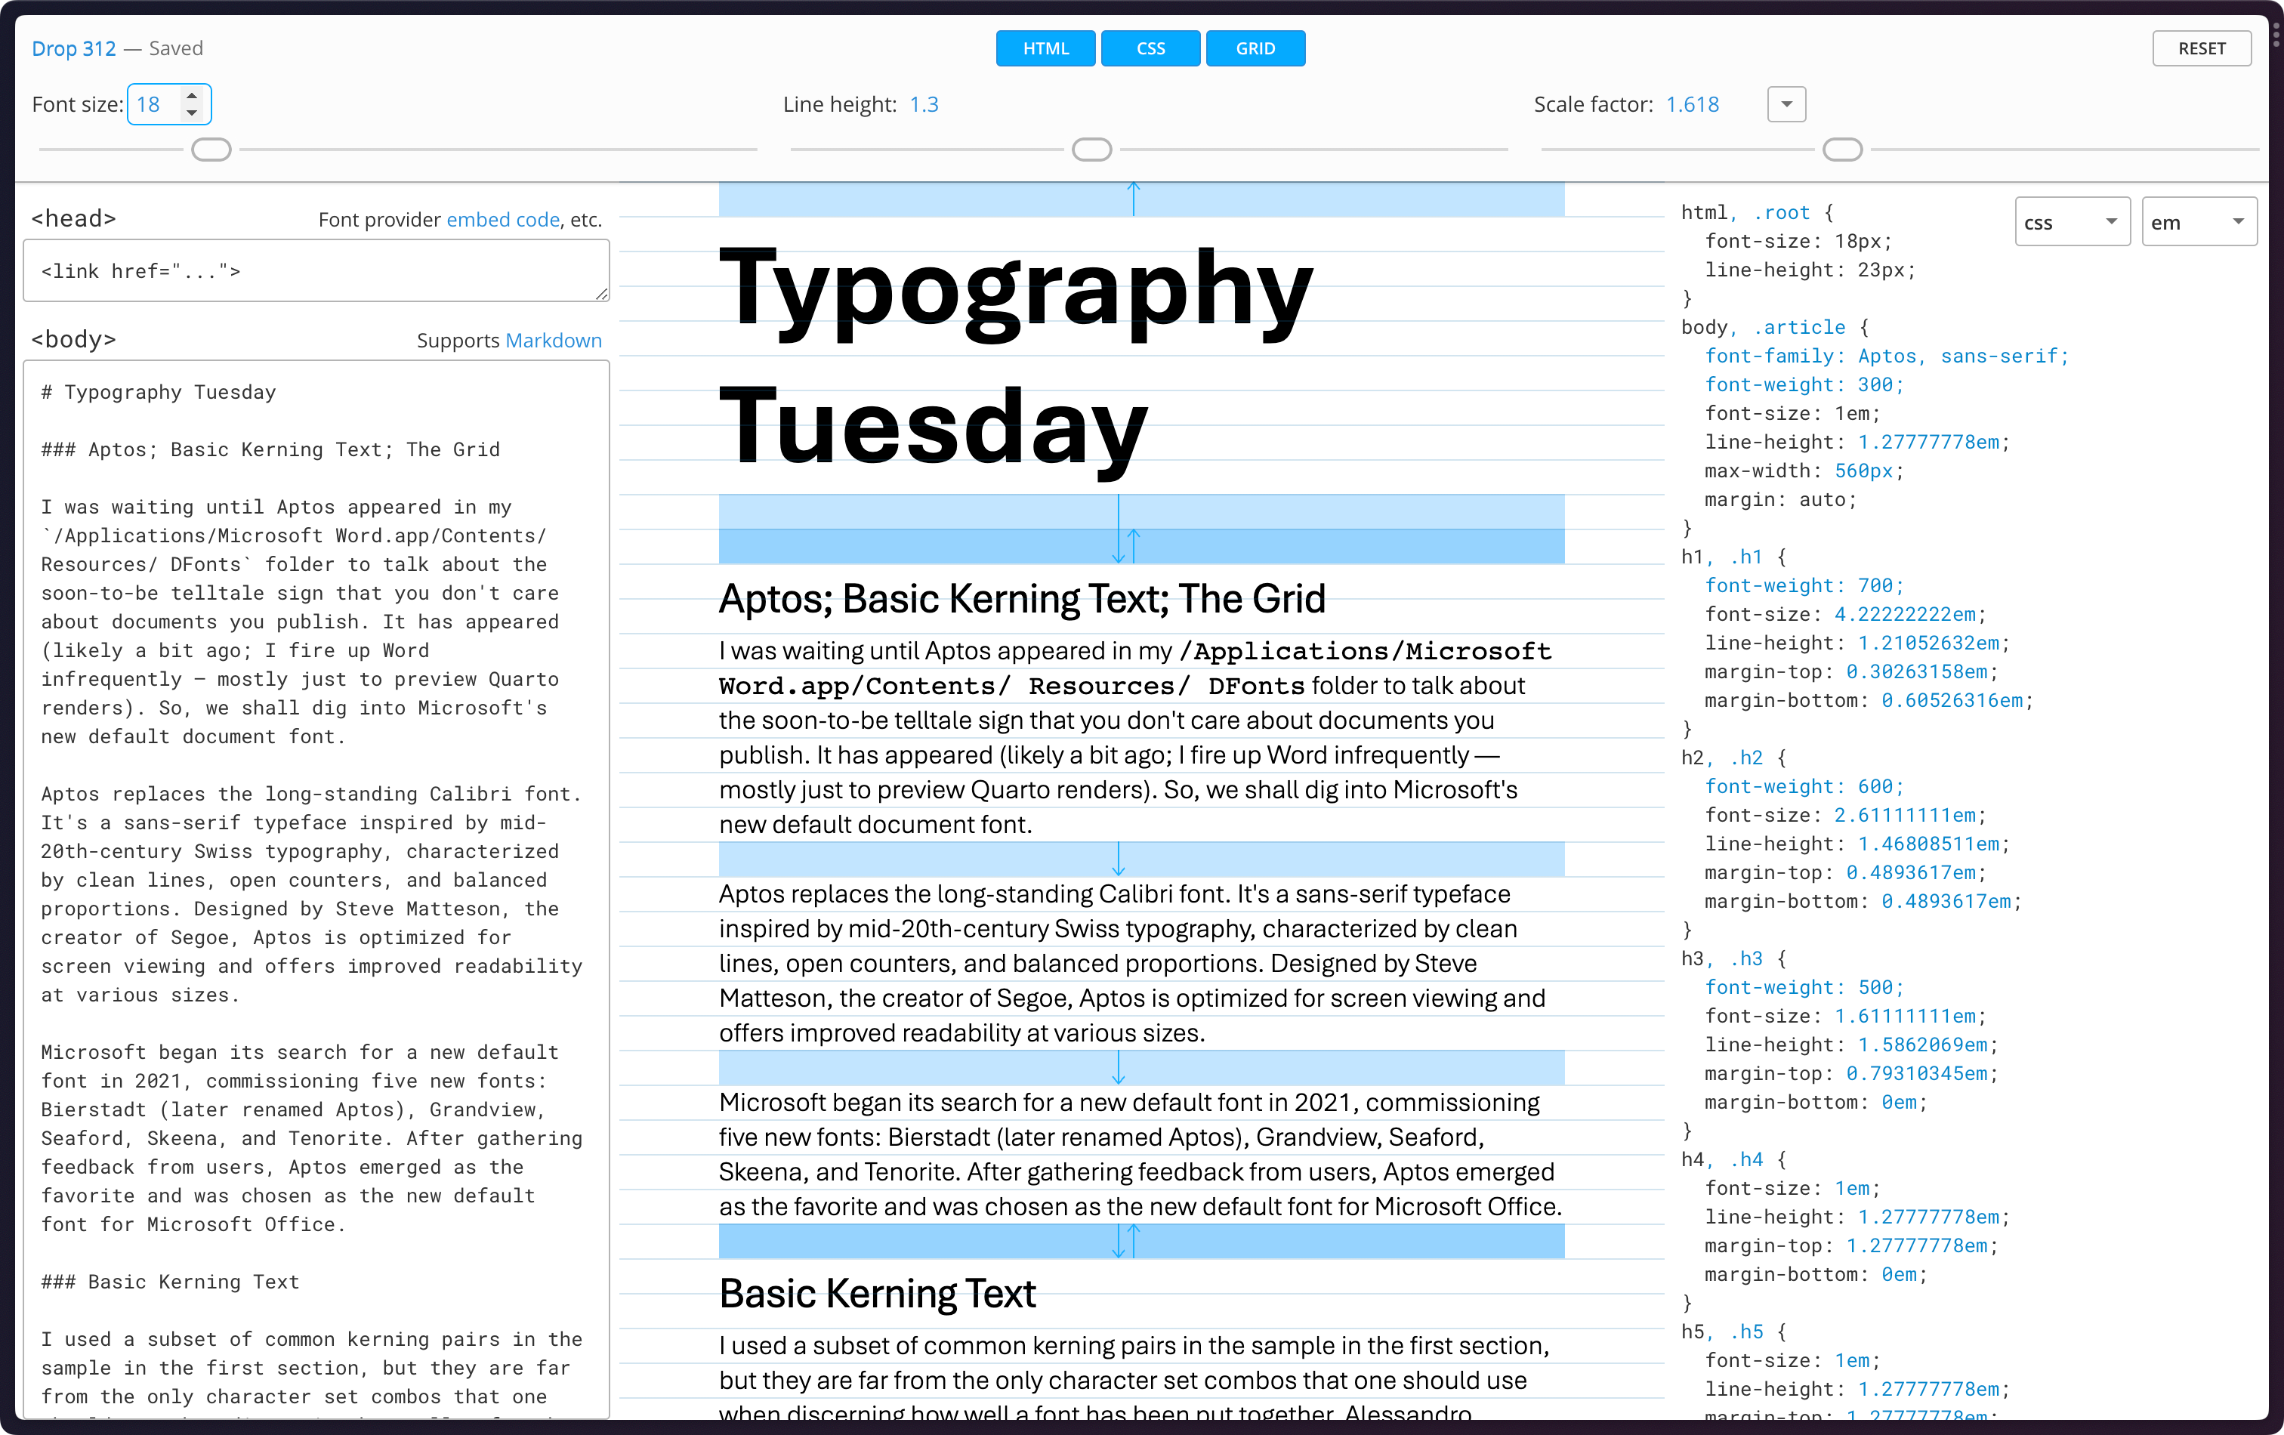Screen dimensions: 2284x1435
Task: Click the head link href textarea
Action: coord(316,270)
